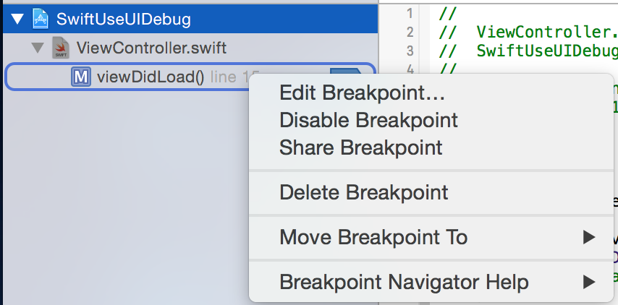Viewport: 618px width, 305px height.
Task: Select the SwiftUseUIDebug project row label
Action: pyautogui.click(x=123, y=19)
